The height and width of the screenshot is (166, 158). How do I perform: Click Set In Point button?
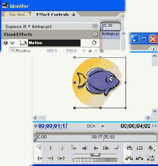(40, 148)
